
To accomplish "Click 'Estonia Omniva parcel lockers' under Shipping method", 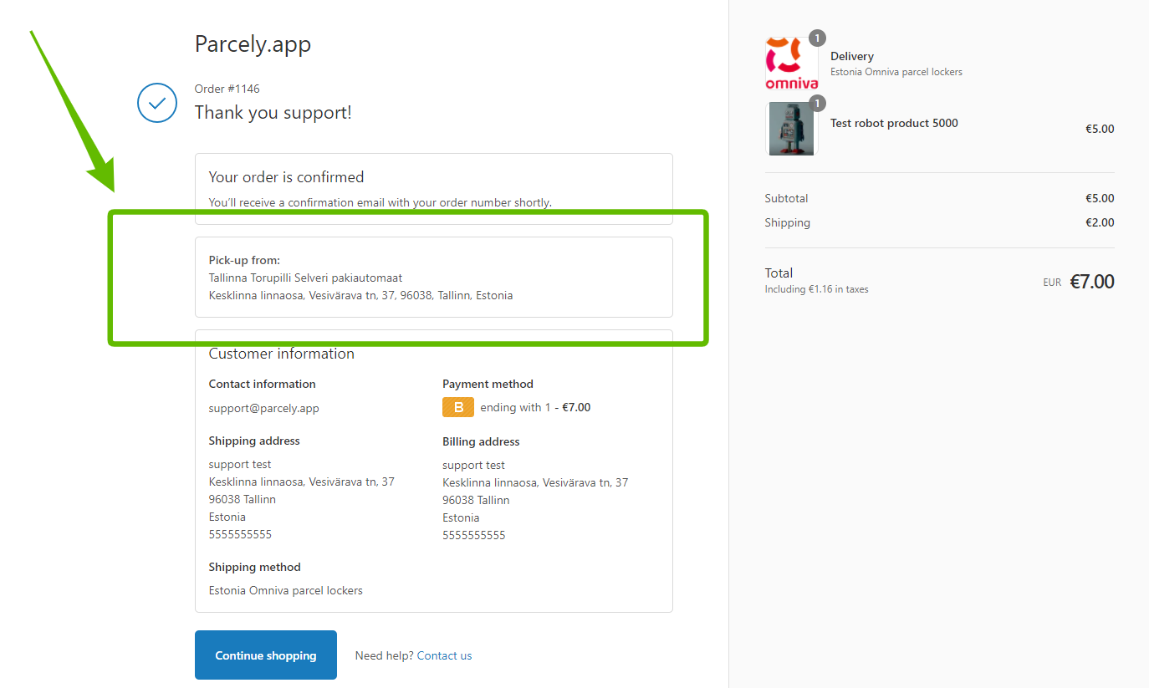I will pyautogui.click(x=286, y=590).
